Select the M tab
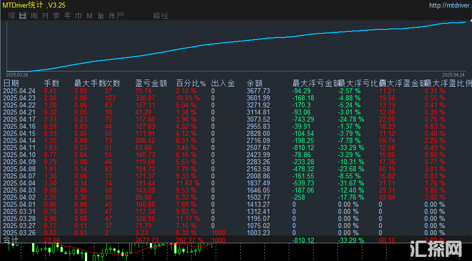 point(89,16)
